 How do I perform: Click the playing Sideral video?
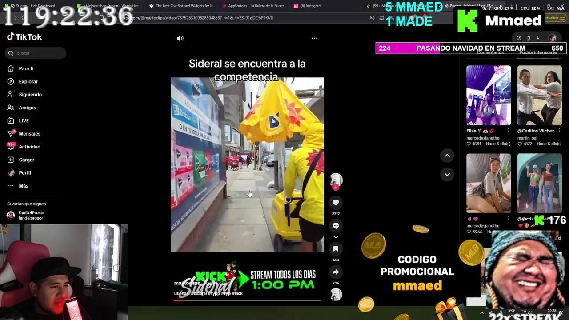tap(247, 165)
